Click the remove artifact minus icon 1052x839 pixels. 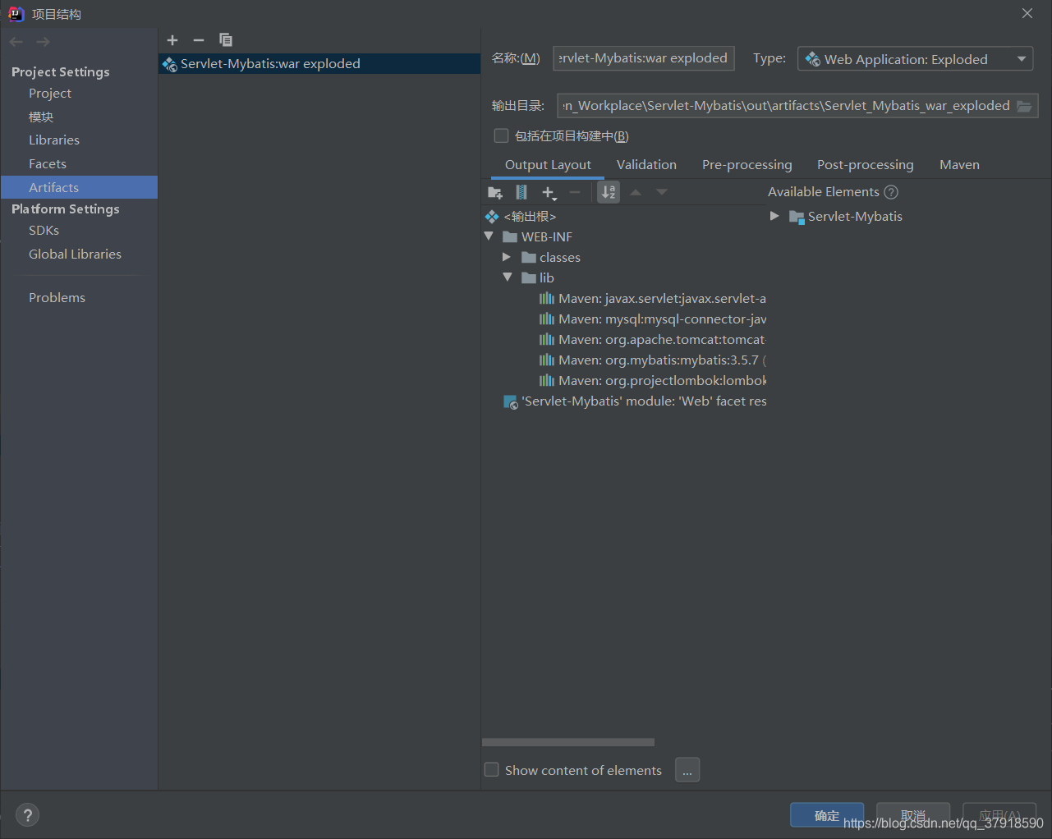(199, 40)
